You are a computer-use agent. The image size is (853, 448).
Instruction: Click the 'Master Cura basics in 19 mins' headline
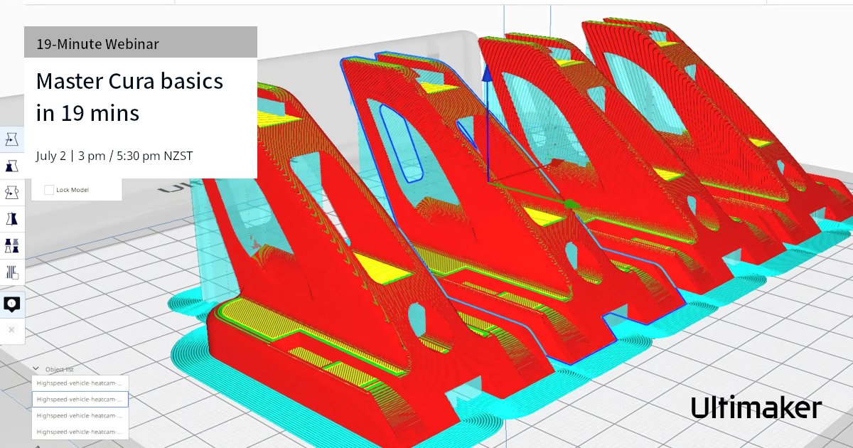tap(129, 97)
